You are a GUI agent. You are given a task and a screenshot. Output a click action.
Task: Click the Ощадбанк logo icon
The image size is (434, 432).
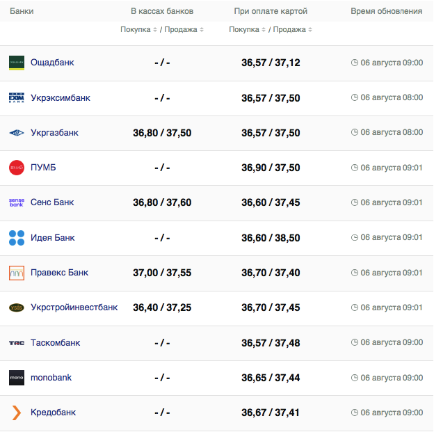tap(17, 63)
